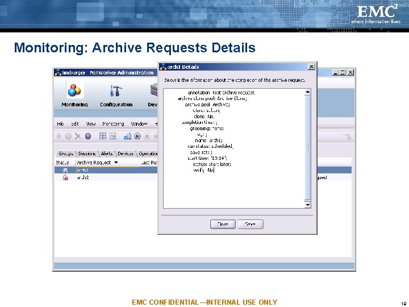
Task: Open the Monitoring view icon
Action: pyautogui.click(x=75, y=90)
